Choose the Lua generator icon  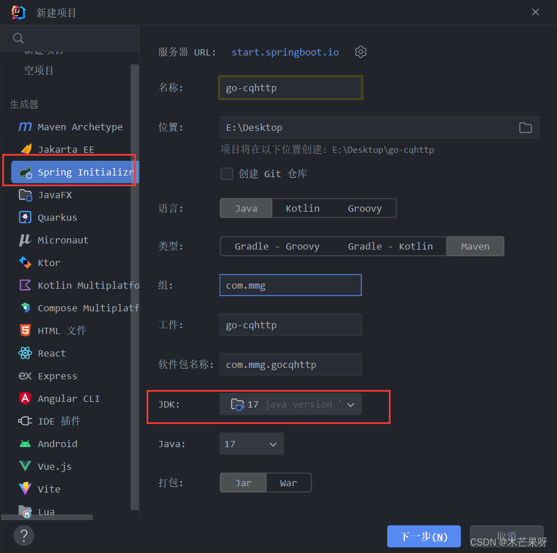25,512
